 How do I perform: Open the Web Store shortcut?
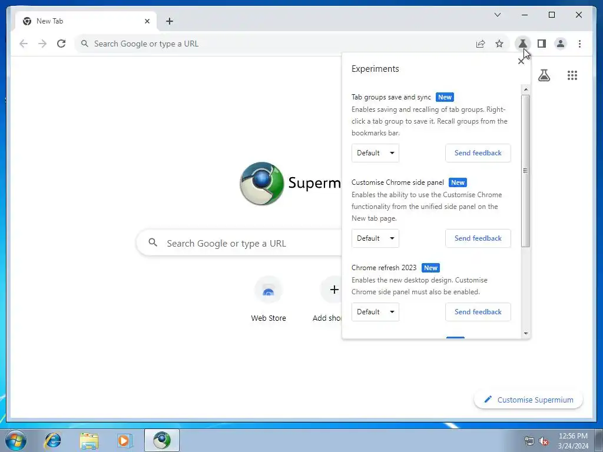point(269,298)
